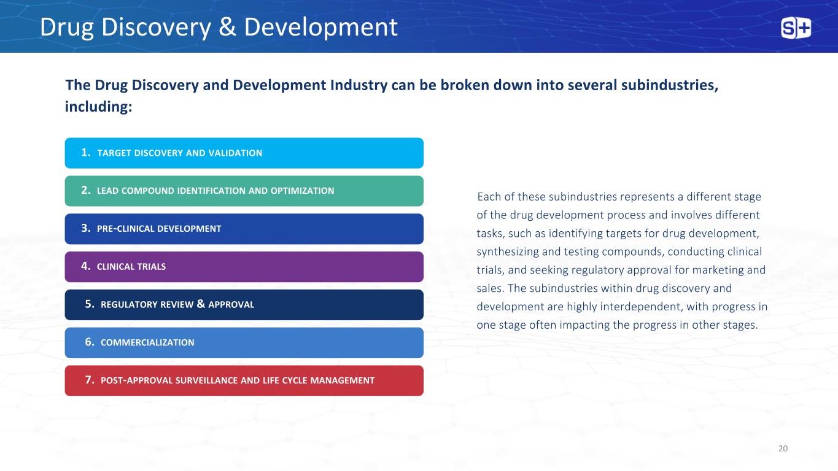Click the slide page number 20
The height and width of the screenshot is (471, 838).
coord(783,449)
